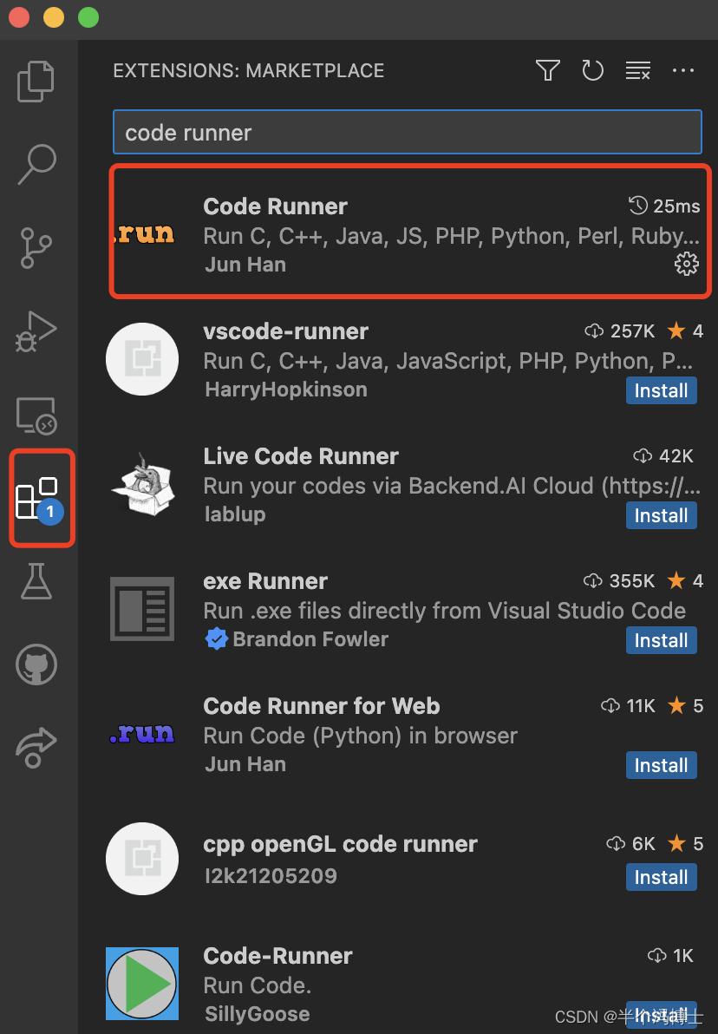The image size is (718, 1034).
Task: Click the Live Code Runner box logo
Action: click(142, 483)
